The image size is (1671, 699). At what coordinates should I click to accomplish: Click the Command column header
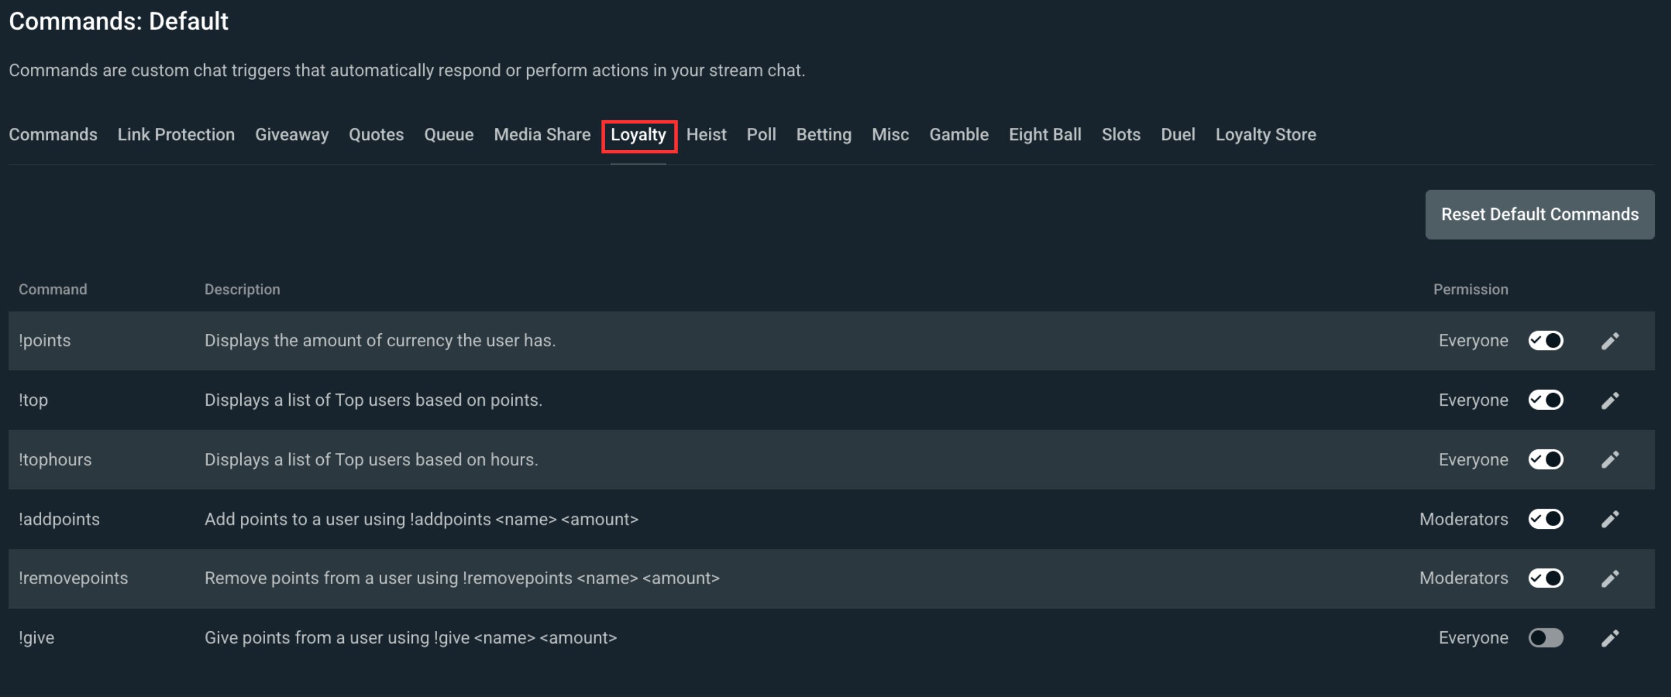[x=53, y=289]
